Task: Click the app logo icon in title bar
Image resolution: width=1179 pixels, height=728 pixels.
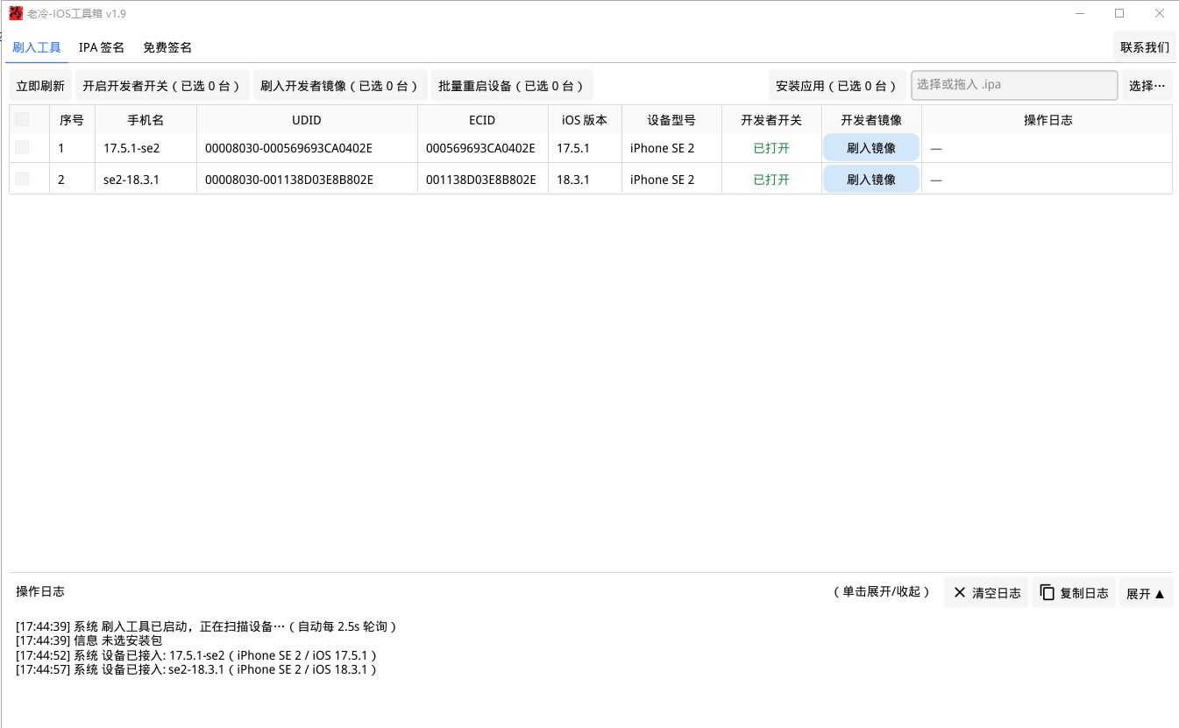Action: coord(16,13)
